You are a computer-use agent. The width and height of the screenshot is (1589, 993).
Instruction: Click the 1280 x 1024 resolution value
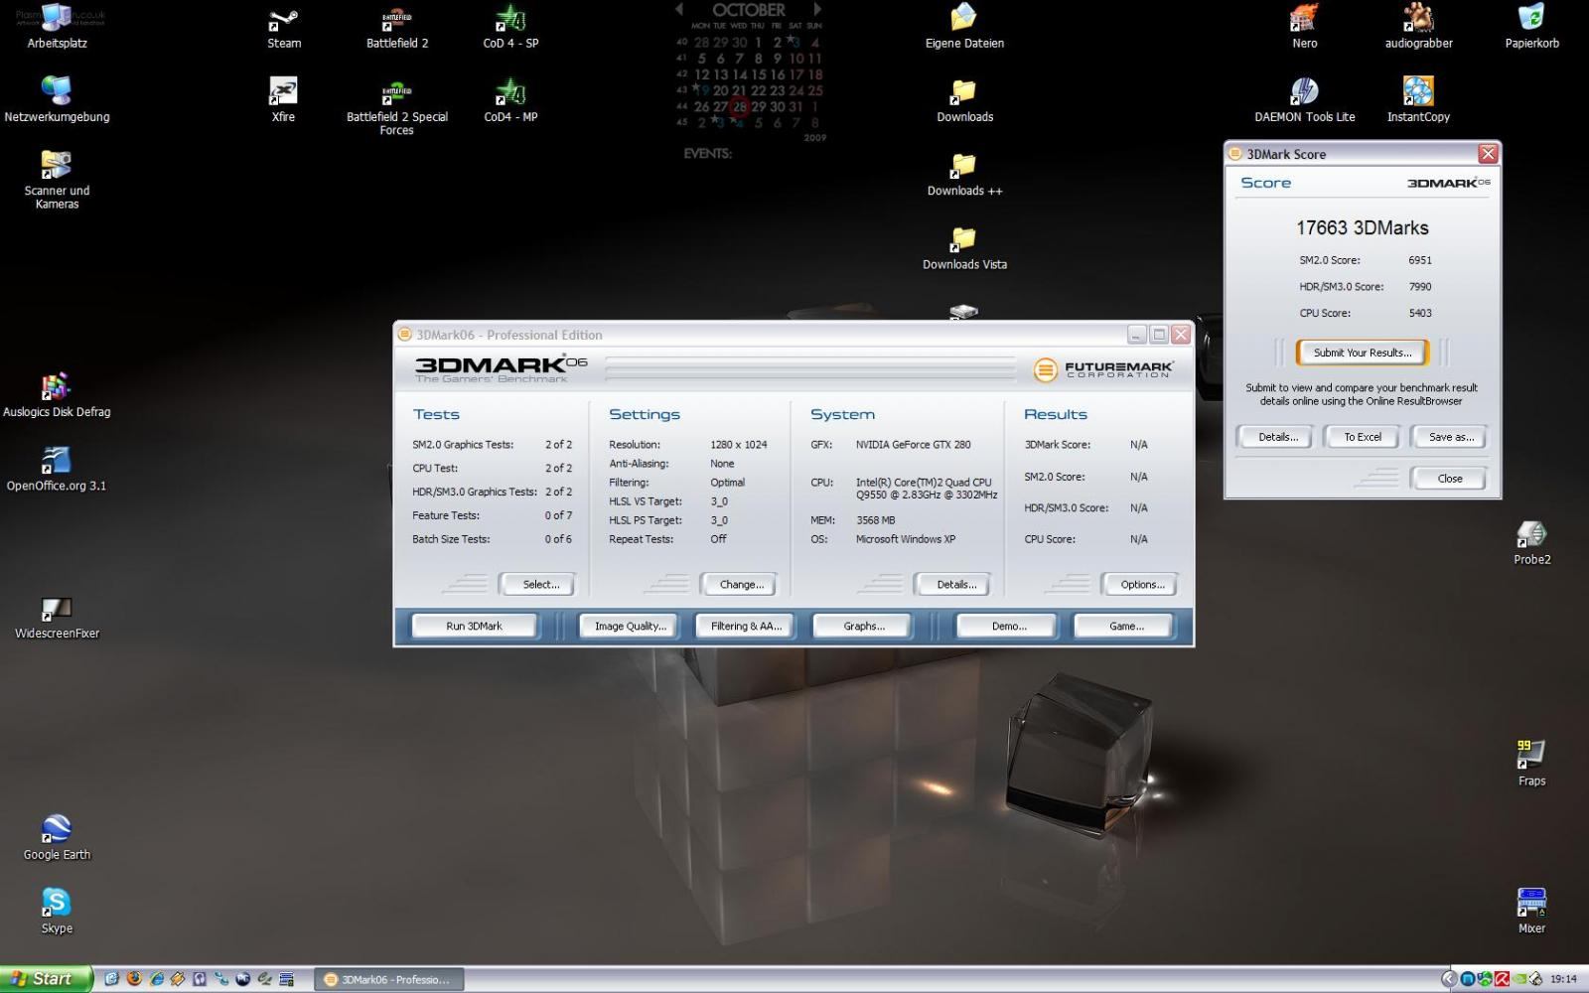pyautogui.click(x=738, y=445)
